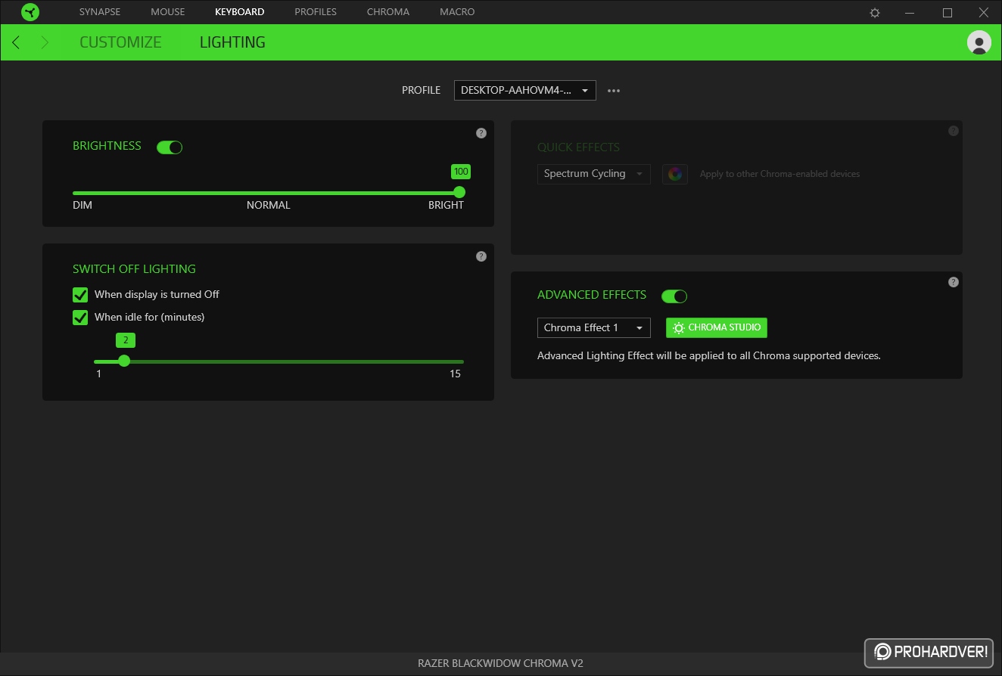Open the Chroma Effect 1 dropdown
The image size is (1002, 676).
click(x=594, y=327)
